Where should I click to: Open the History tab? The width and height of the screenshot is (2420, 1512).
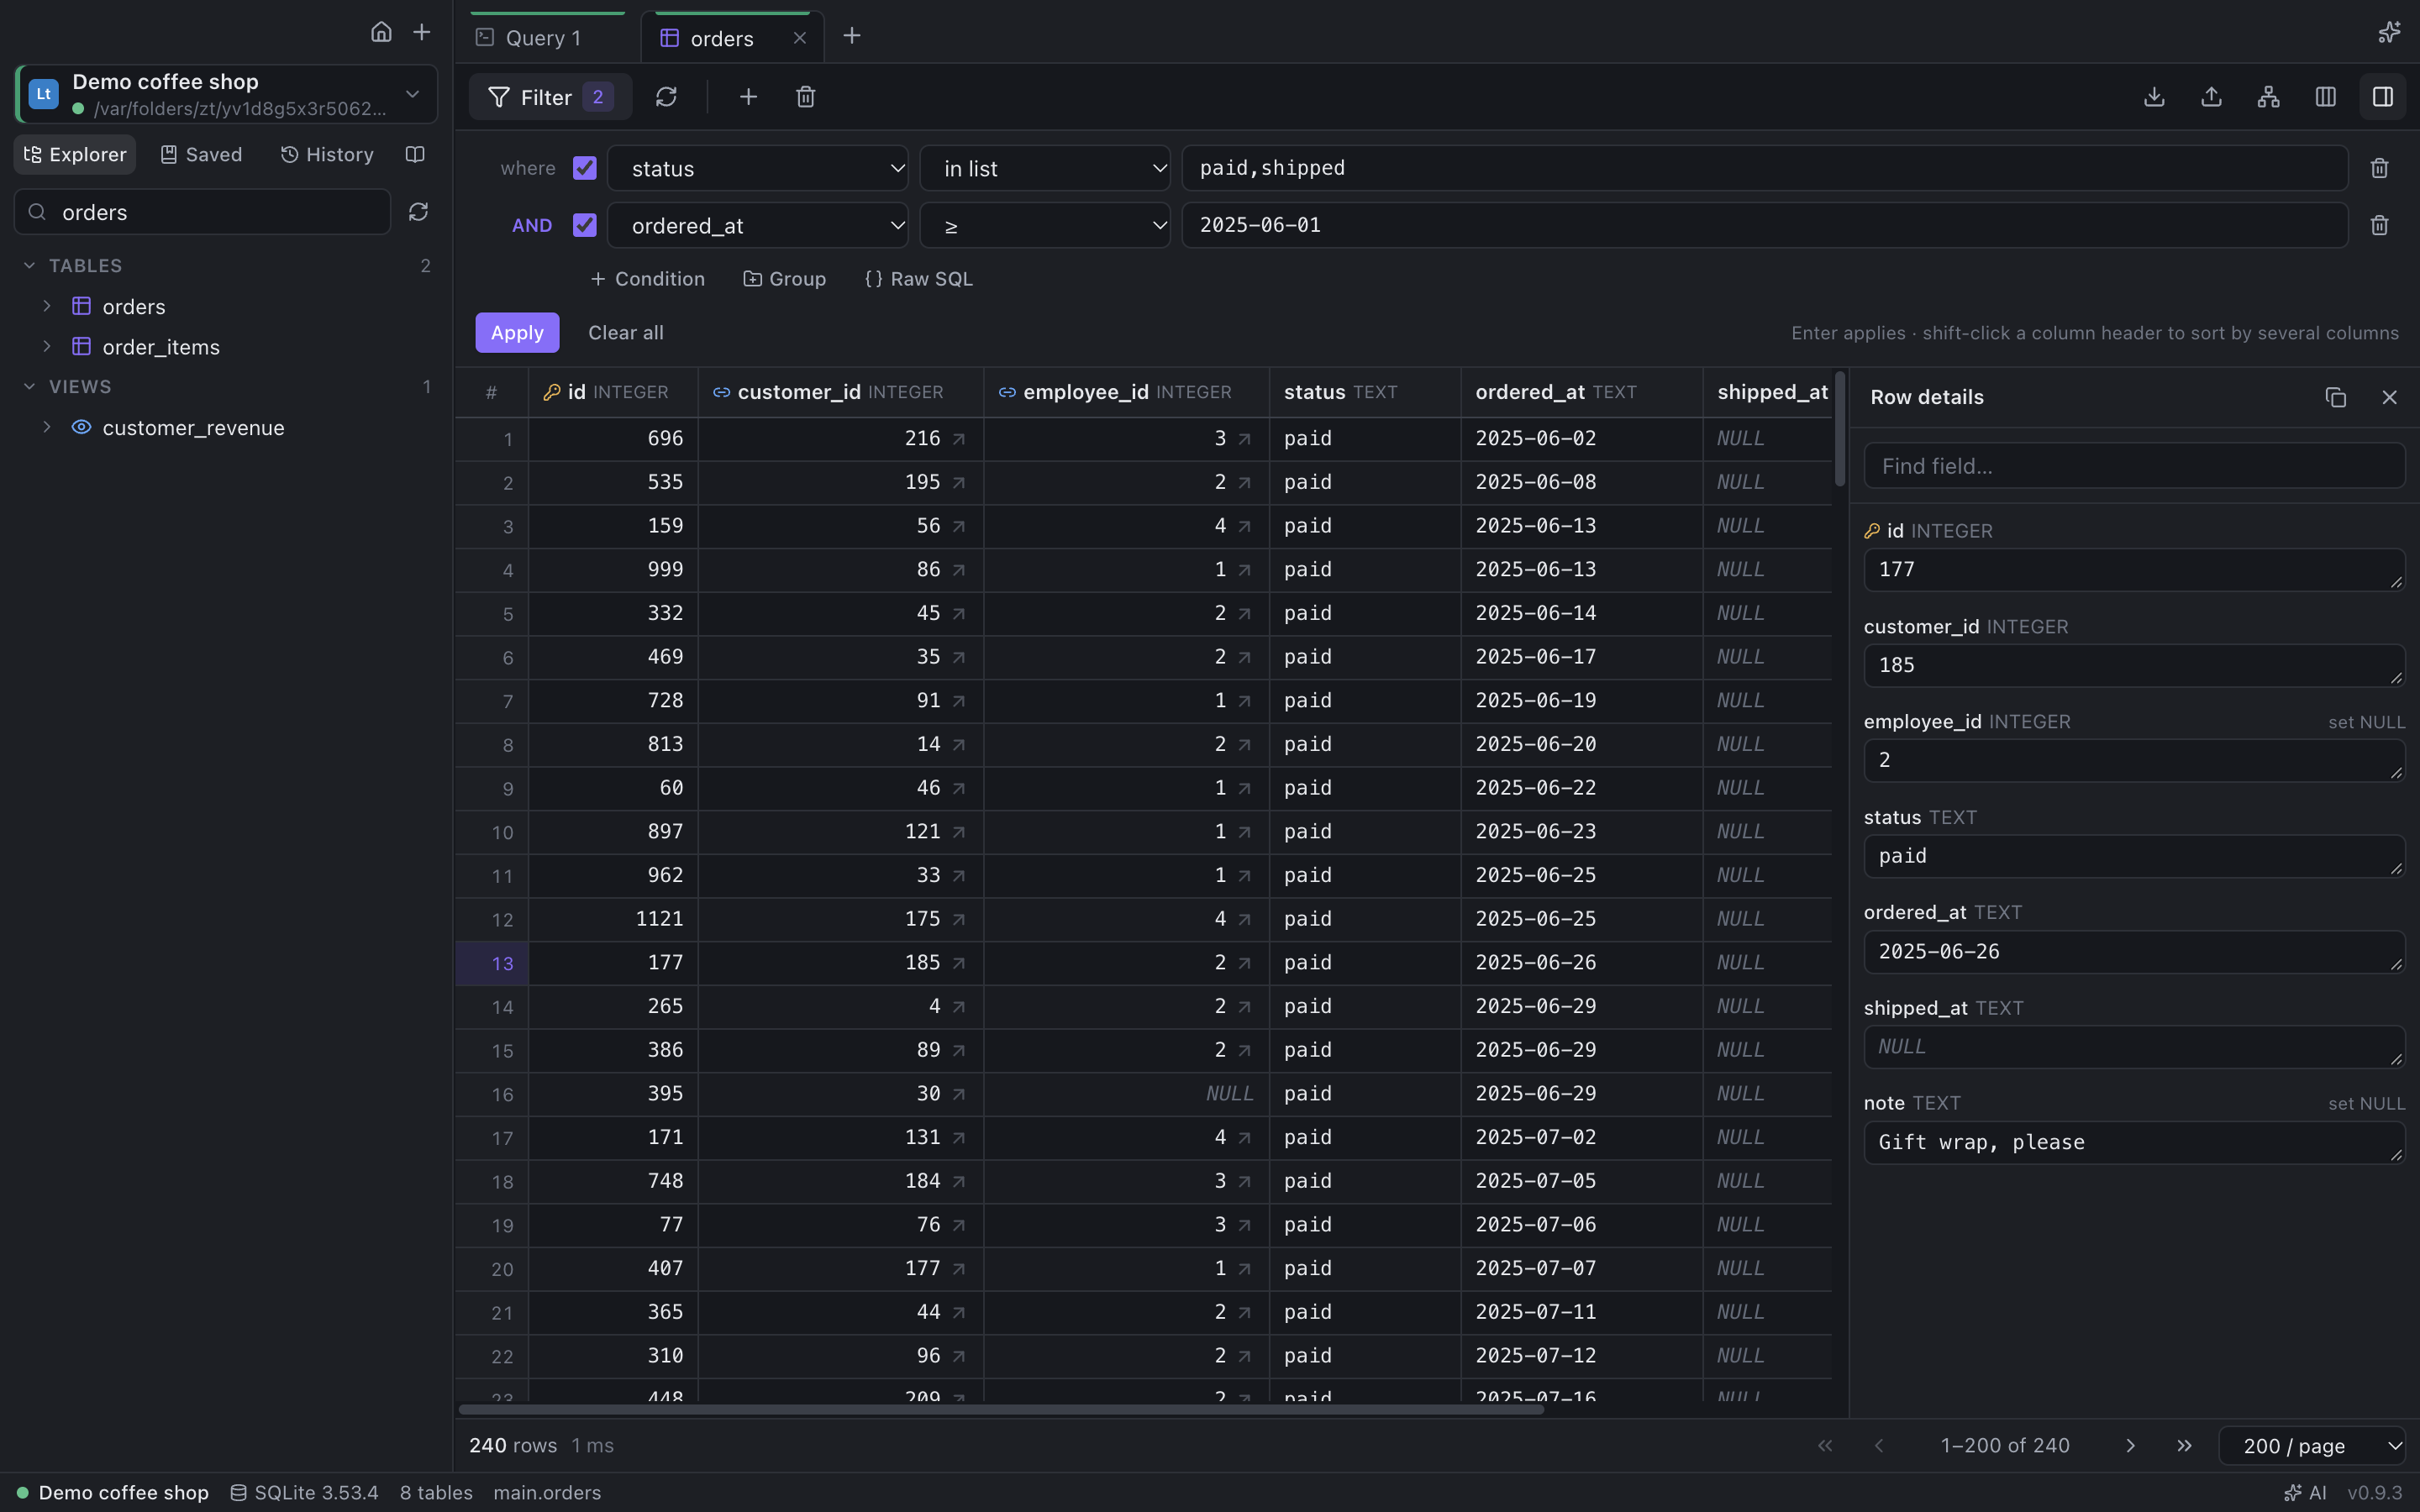tap(327, 154)
